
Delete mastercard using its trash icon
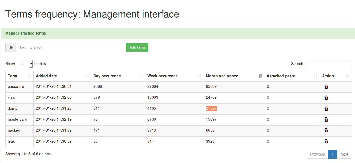tap(326, 119)
